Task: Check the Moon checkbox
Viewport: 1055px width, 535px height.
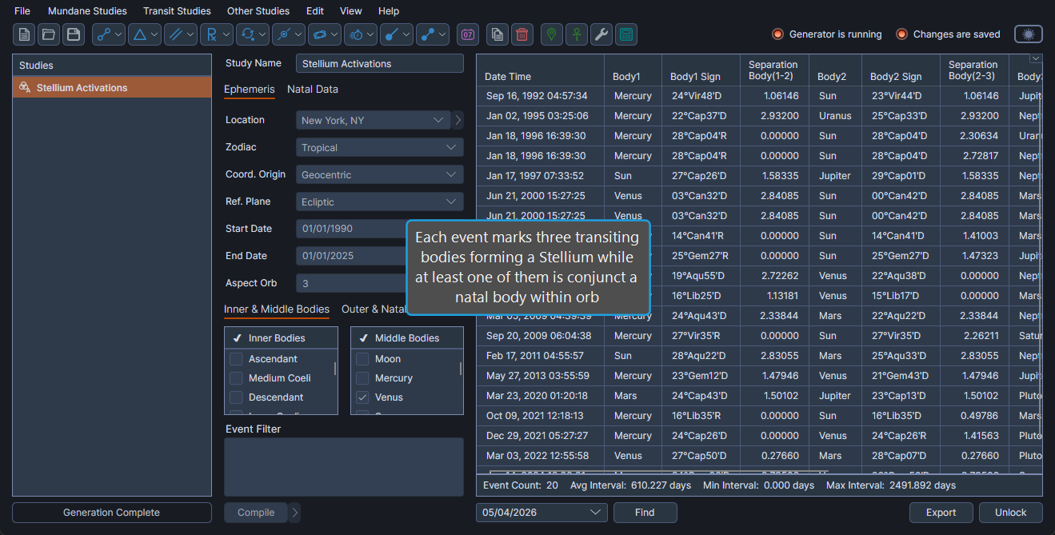Action: 362,359
